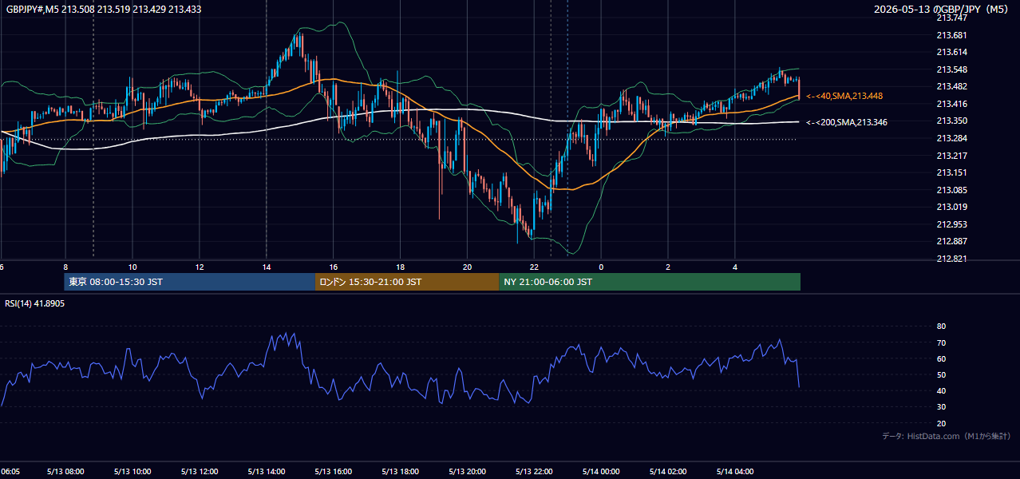Click price level 213.482 on axis

[951, 86]
